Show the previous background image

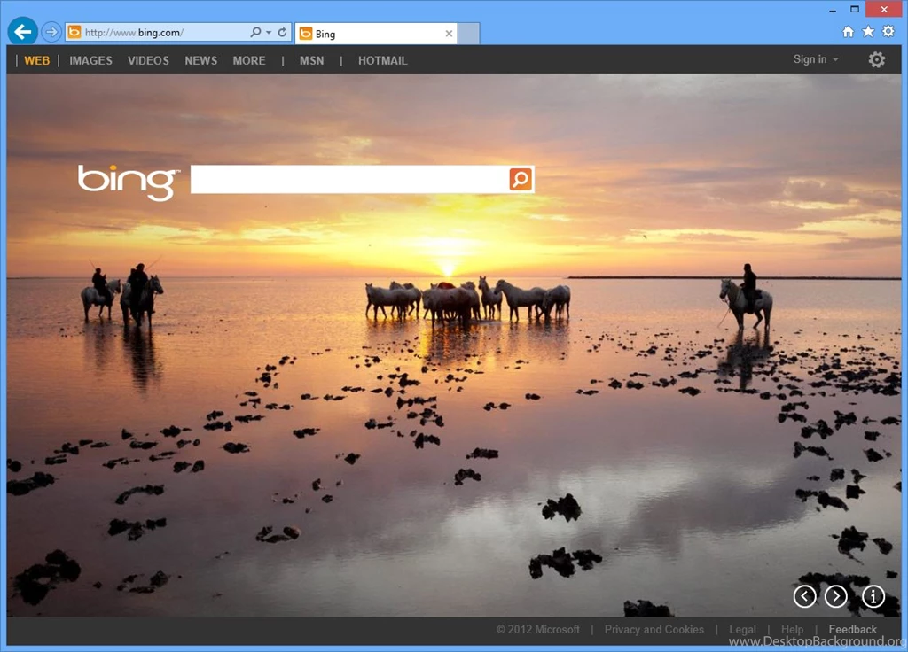click(804, 597)
